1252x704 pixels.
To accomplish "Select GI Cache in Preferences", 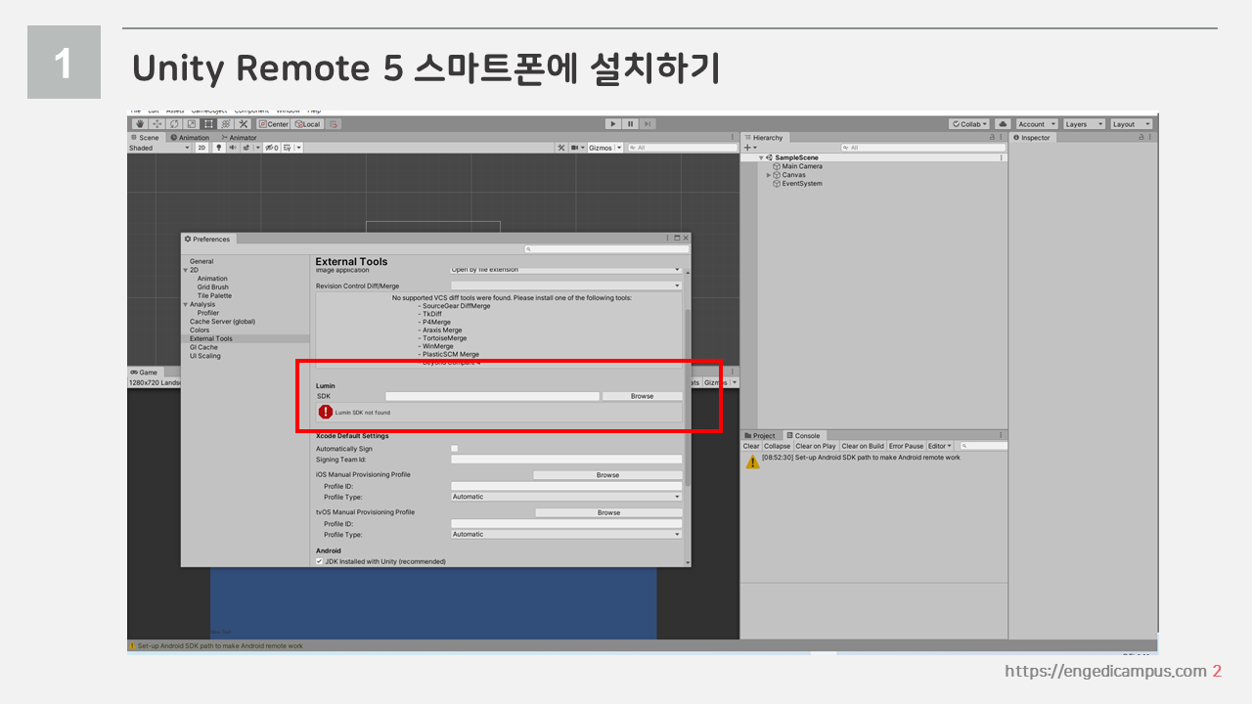I will click(203, 347).
